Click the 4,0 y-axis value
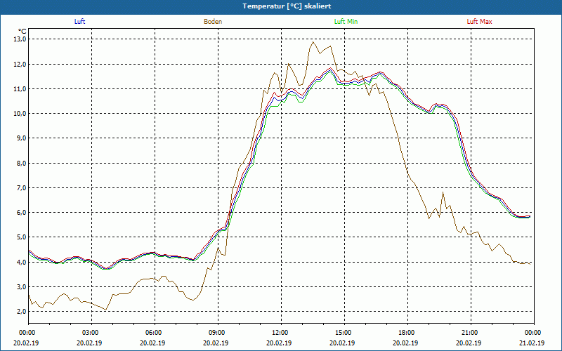Viewport: 562px width, 351px height. point(21,262)
